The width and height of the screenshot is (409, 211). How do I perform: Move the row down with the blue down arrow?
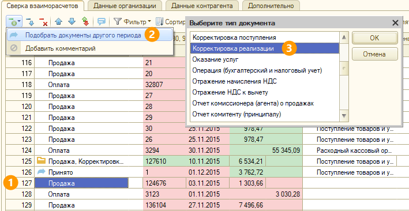[x=72, y=22]
